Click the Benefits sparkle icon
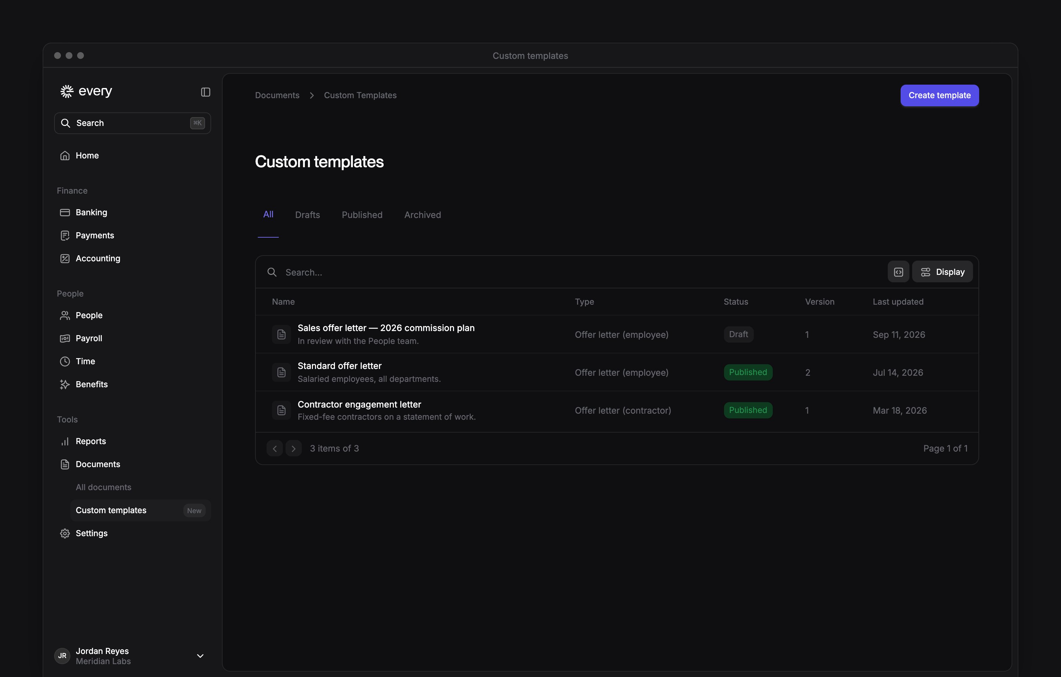 (65, 384)
